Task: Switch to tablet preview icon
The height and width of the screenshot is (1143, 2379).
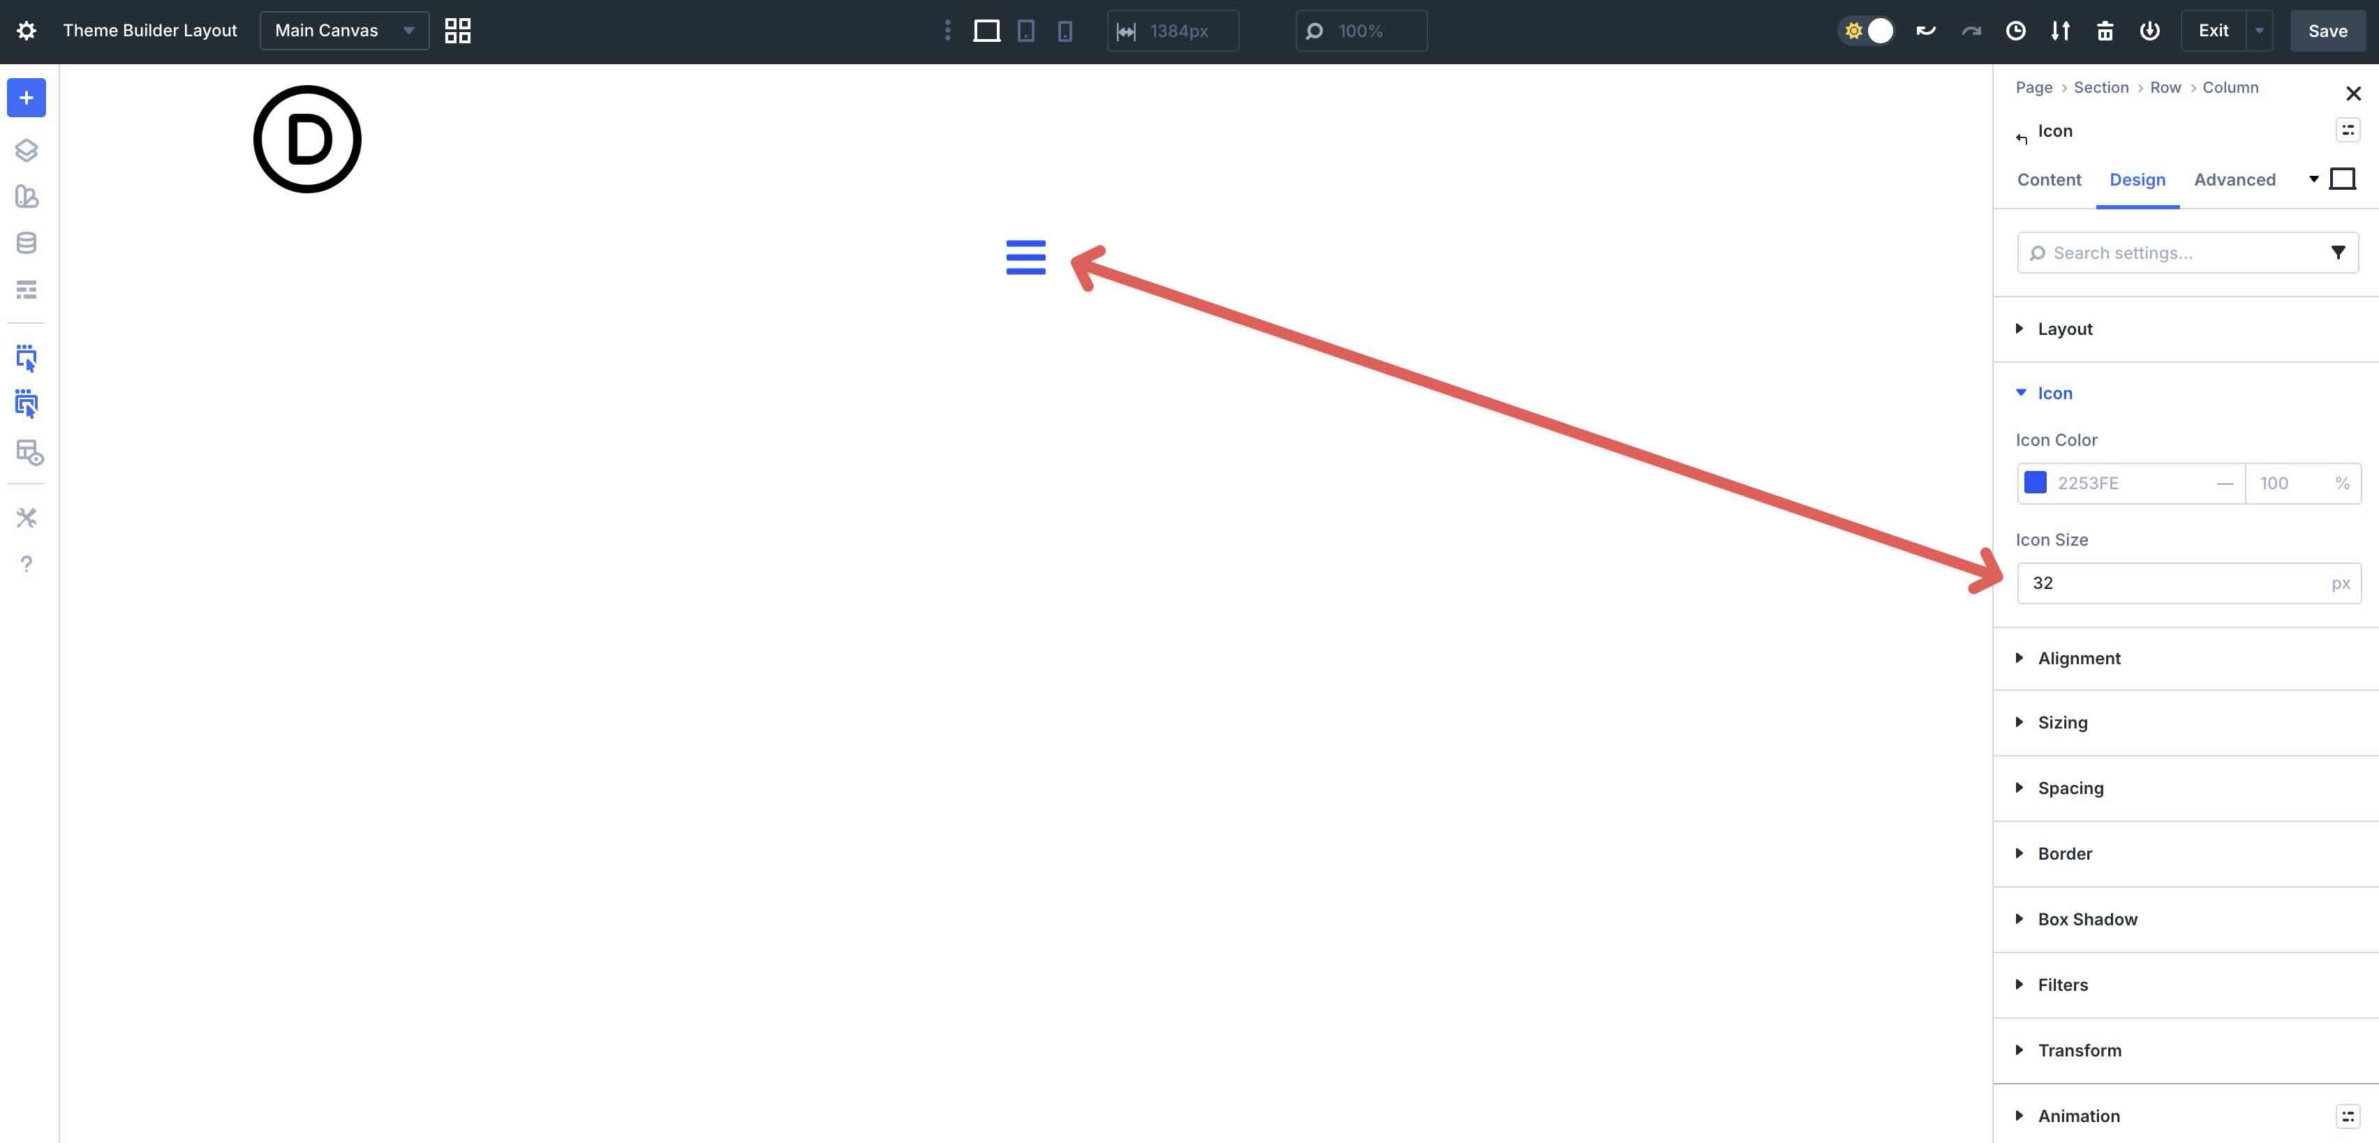Action: point(1025,31)
